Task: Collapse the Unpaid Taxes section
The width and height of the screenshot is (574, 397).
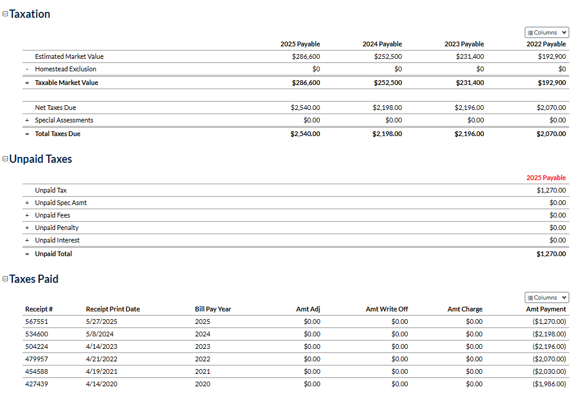Action: point(5,159)
